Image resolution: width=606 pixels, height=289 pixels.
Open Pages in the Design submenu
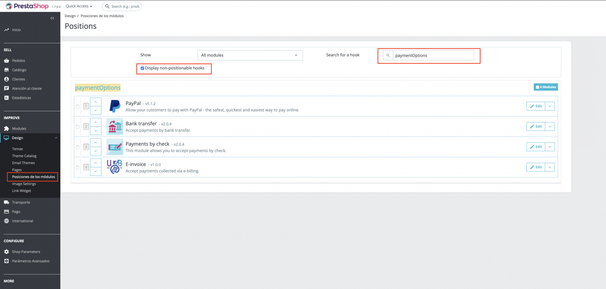(x=17, y=170)
